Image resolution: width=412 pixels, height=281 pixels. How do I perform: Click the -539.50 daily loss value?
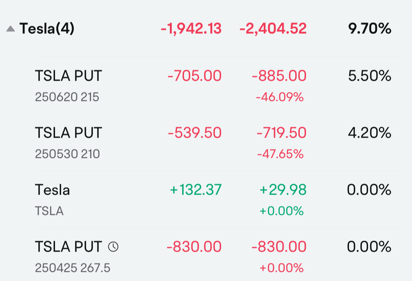[195, 133]
